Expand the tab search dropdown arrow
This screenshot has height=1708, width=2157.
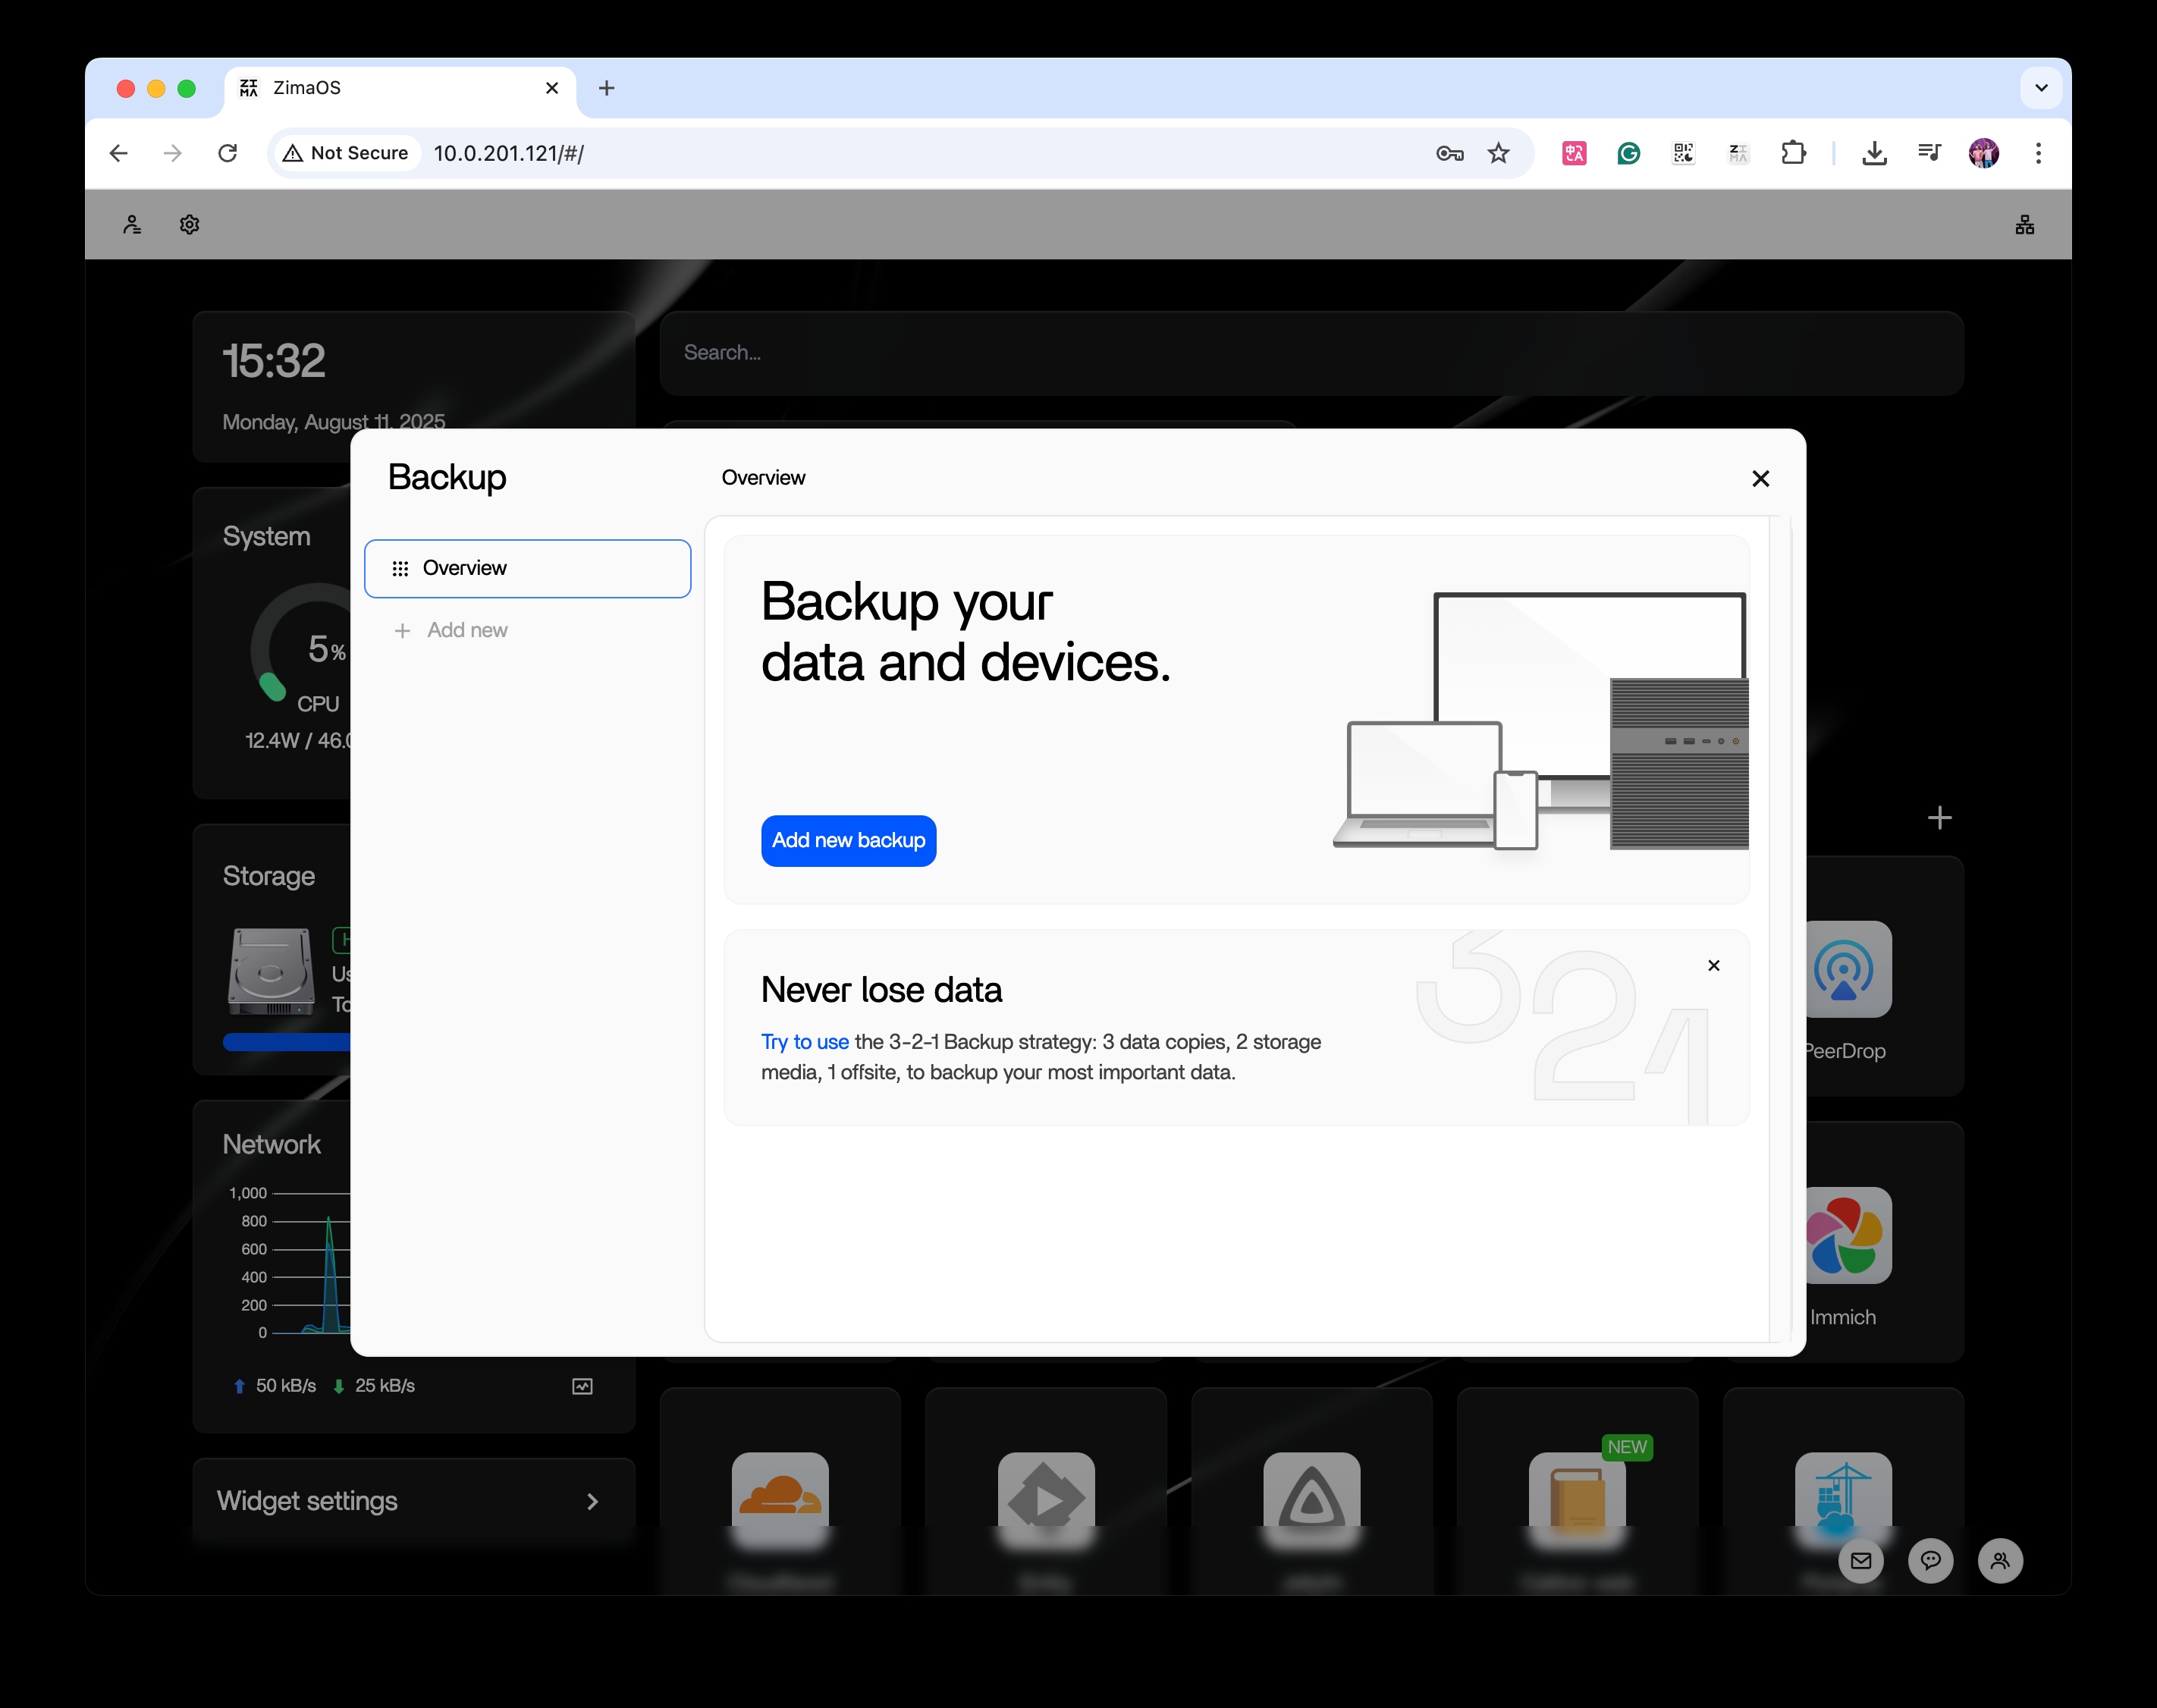point(2040,88)
